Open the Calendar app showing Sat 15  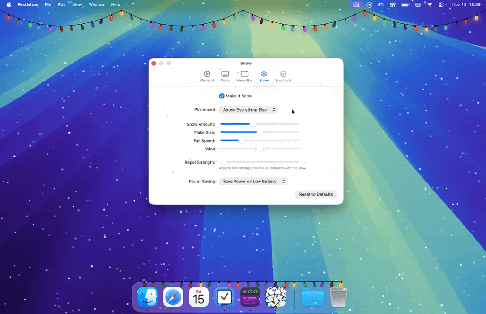click(198, 297)
